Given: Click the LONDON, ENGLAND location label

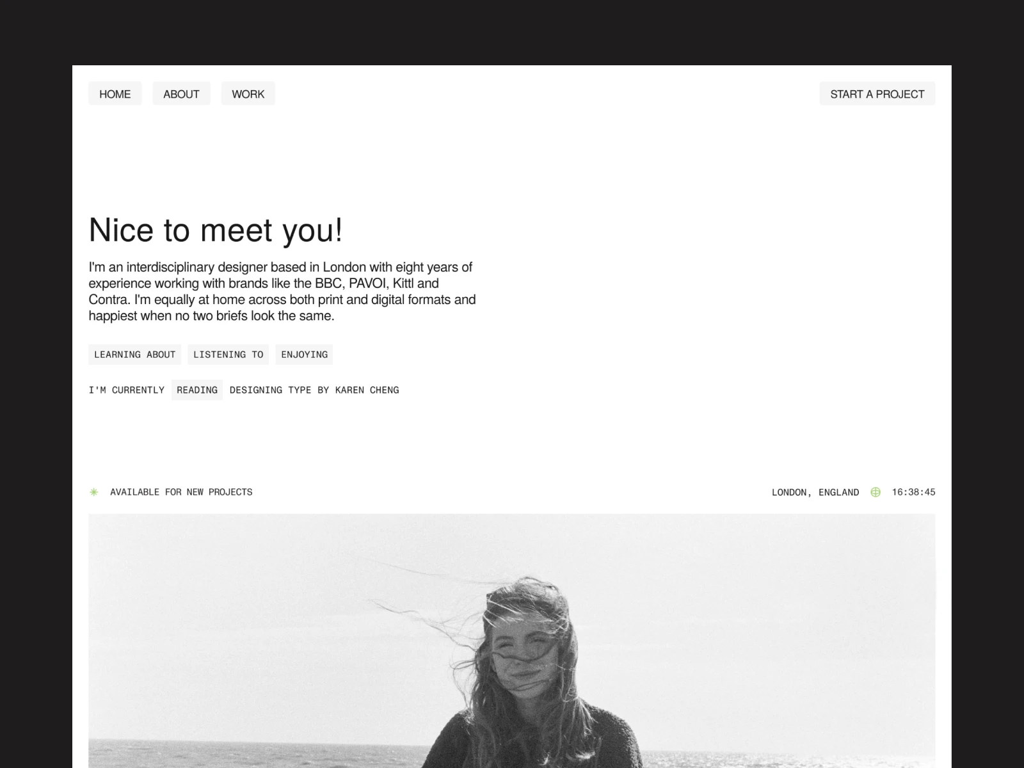Looking at the screenshot, I should click(815, 492).
